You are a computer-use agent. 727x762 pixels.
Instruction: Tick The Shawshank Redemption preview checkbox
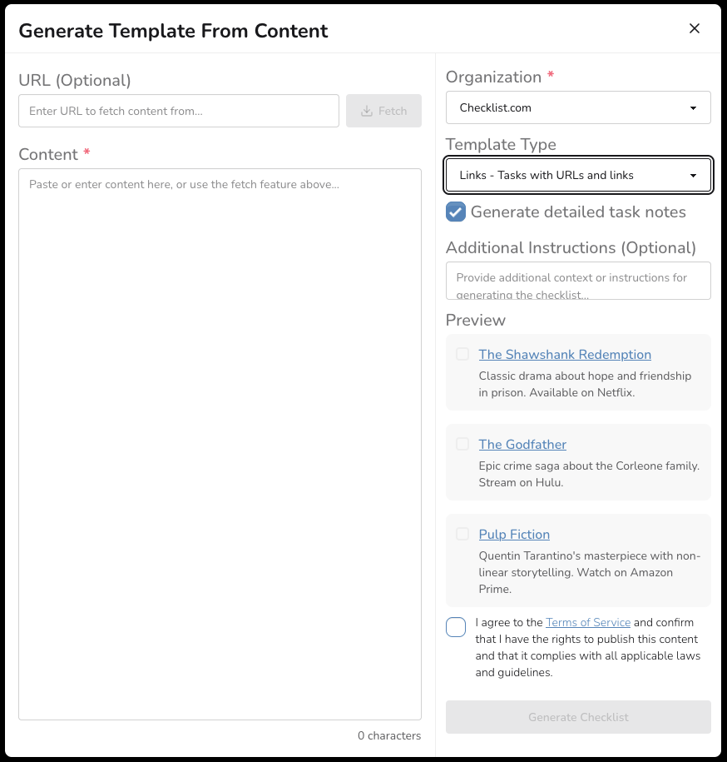462,354
